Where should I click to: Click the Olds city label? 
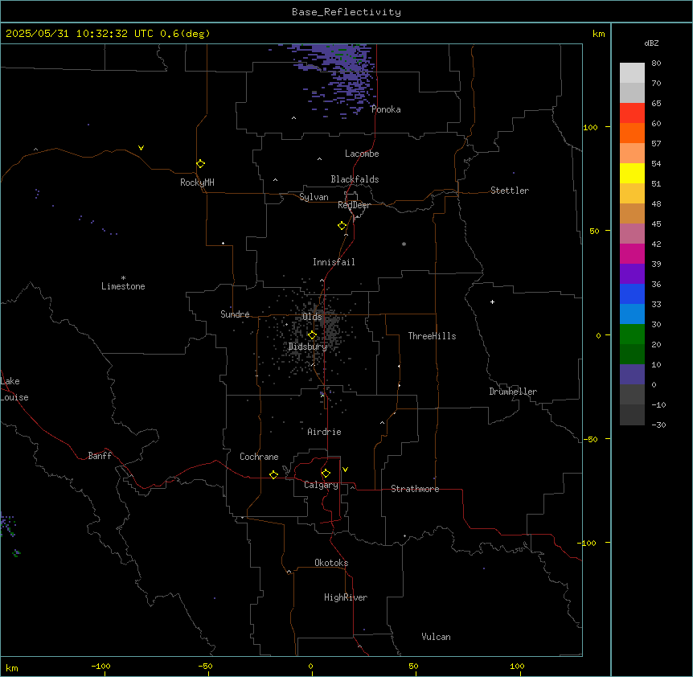(312, 317)
